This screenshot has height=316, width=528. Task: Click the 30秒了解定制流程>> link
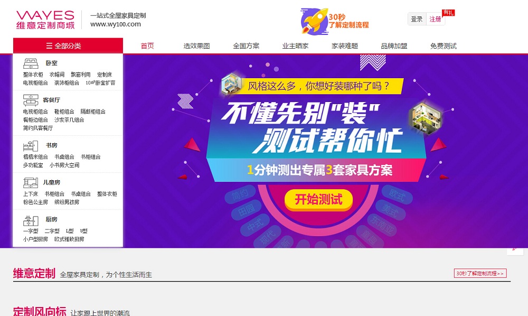480,274
